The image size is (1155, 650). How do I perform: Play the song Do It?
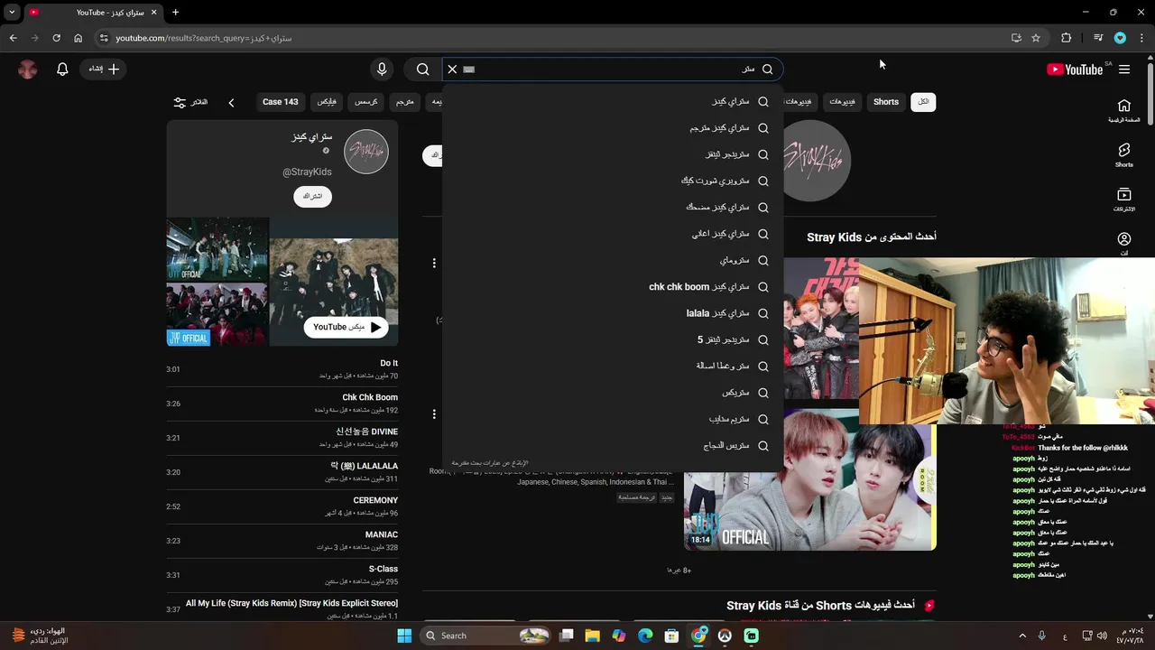point(282,369)
